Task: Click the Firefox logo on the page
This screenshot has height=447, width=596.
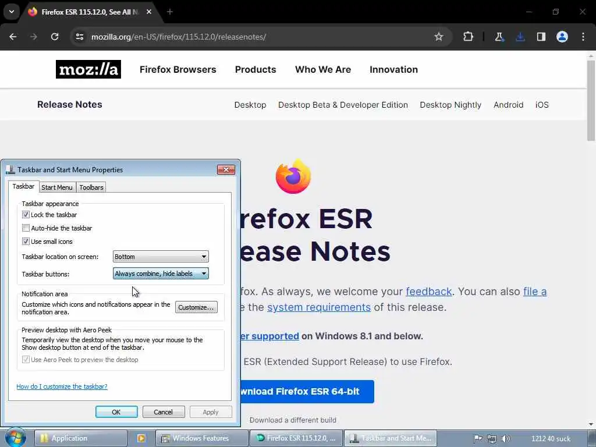Action: [x=293, y=176]
